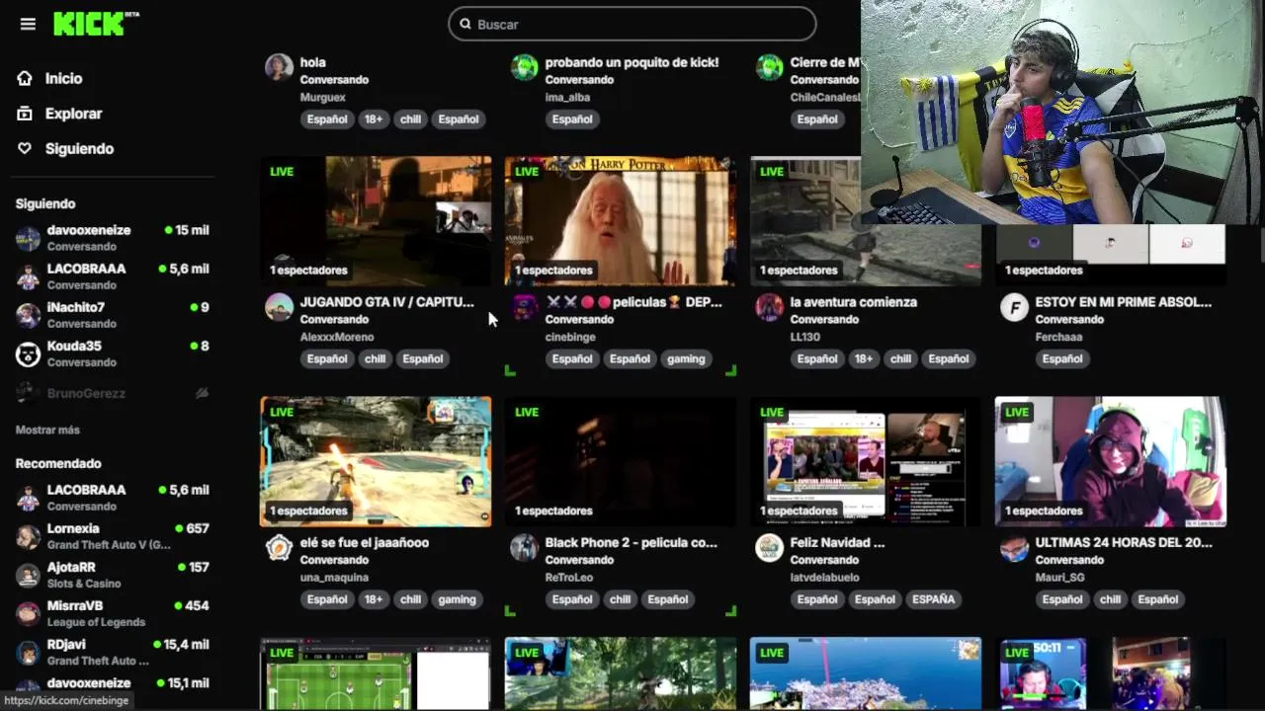1265x711 pixels.
Task: Click iNachito7 avatar in sidebar
Action: (28, 315)
